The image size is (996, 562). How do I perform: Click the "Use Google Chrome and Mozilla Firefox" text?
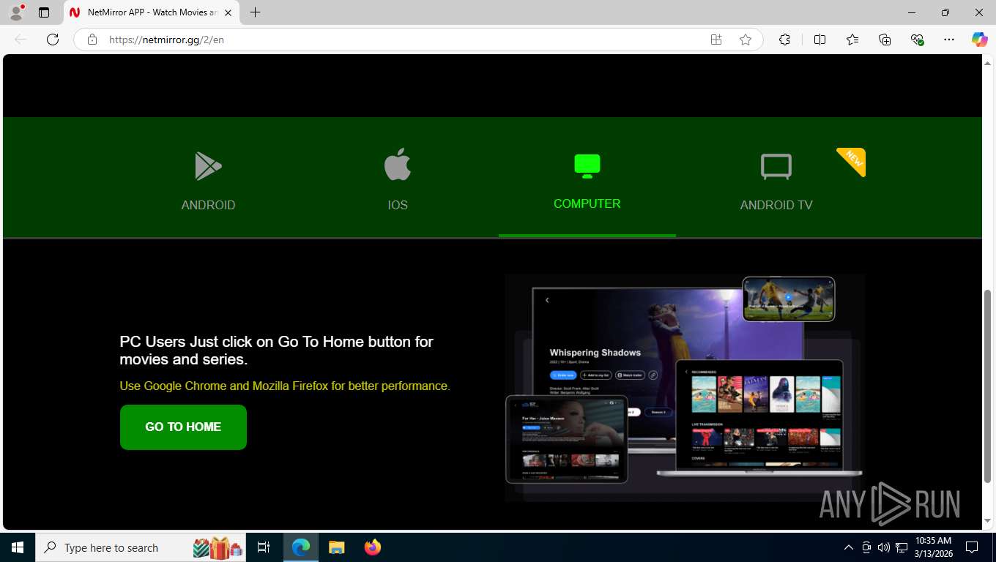click(285, 386)
